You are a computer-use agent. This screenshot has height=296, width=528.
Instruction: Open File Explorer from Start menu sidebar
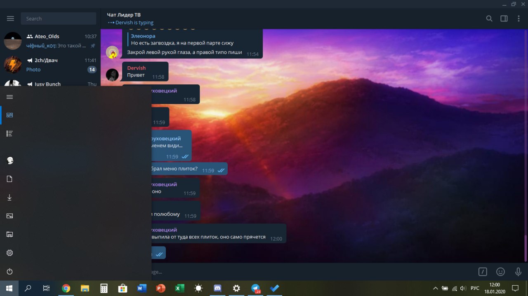pyautogui.click(x=10, y=235)
